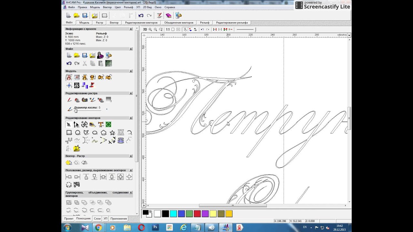Switch to the 3D view button

(x=145, y=29)
